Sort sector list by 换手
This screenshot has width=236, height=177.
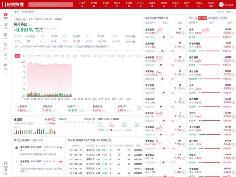(230, 23)
